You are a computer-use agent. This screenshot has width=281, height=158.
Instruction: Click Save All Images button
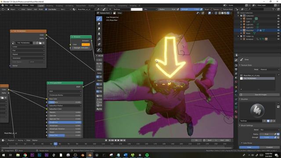tap(260, 95)
